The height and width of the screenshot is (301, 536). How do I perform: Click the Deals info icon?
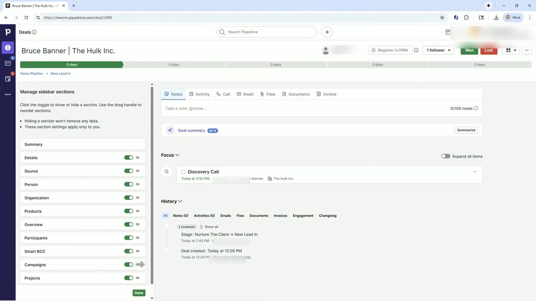[x=34, y=32]
